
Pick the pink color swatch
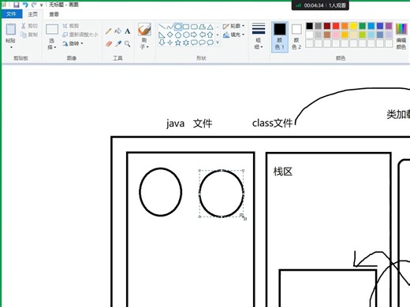tap(336, 35)
